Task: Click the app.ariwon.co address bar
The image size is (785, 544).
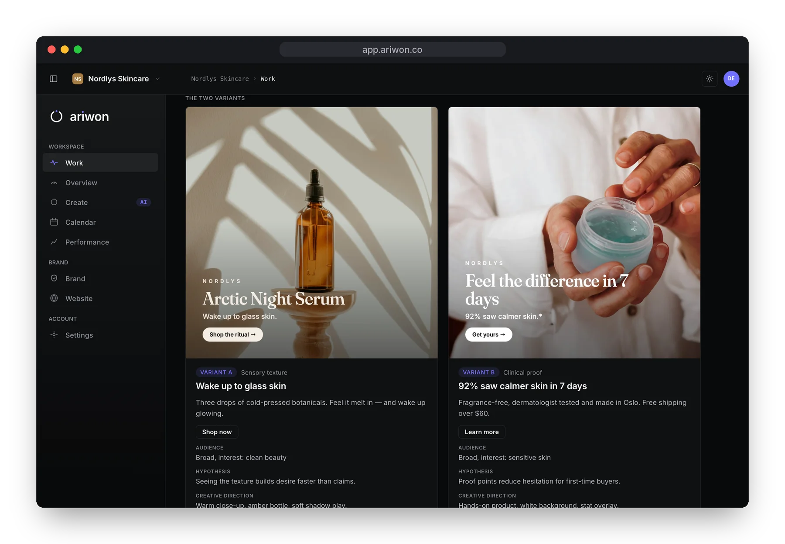Action: click(x=392, y=50)
